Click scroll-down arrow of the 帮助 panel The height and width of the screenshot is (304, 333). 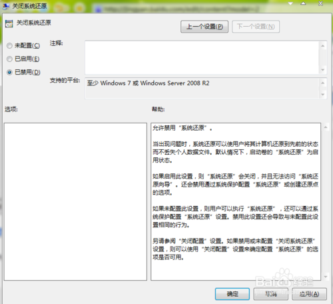click(x=326, y=277)
